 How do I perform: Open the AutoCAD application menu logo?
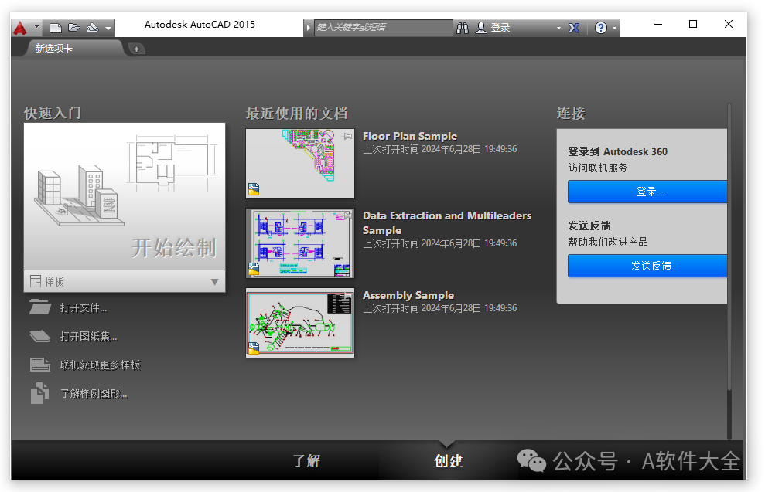click(x=20, y=28)
